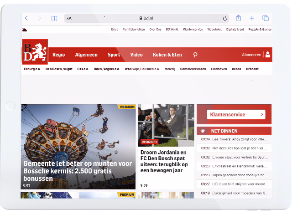
Task: Open the user account profile icon
Action: [267, 55]
